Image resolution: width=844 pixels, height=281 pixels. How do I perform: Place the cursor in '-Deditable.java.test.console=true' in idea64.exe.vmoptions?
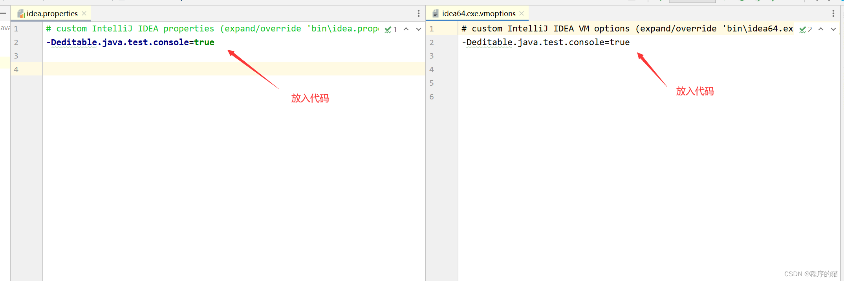546,42
